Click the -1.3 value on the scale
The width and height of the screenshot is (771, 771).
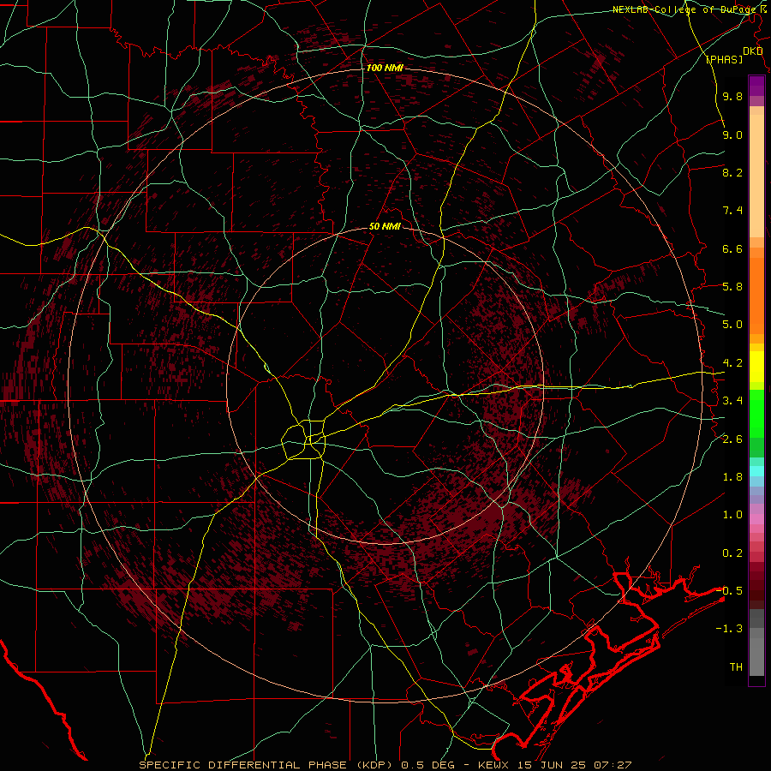[x=729, y=629]
